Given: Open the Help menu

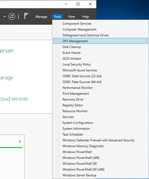Looking at the screenshot, I should point(86,17).
